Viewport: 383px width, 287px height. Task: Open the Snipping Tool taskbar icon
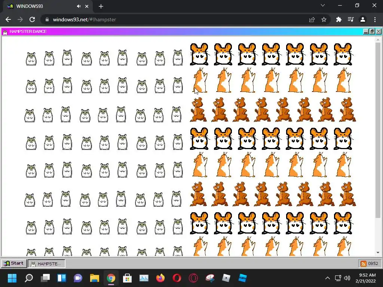coord(210,278)
